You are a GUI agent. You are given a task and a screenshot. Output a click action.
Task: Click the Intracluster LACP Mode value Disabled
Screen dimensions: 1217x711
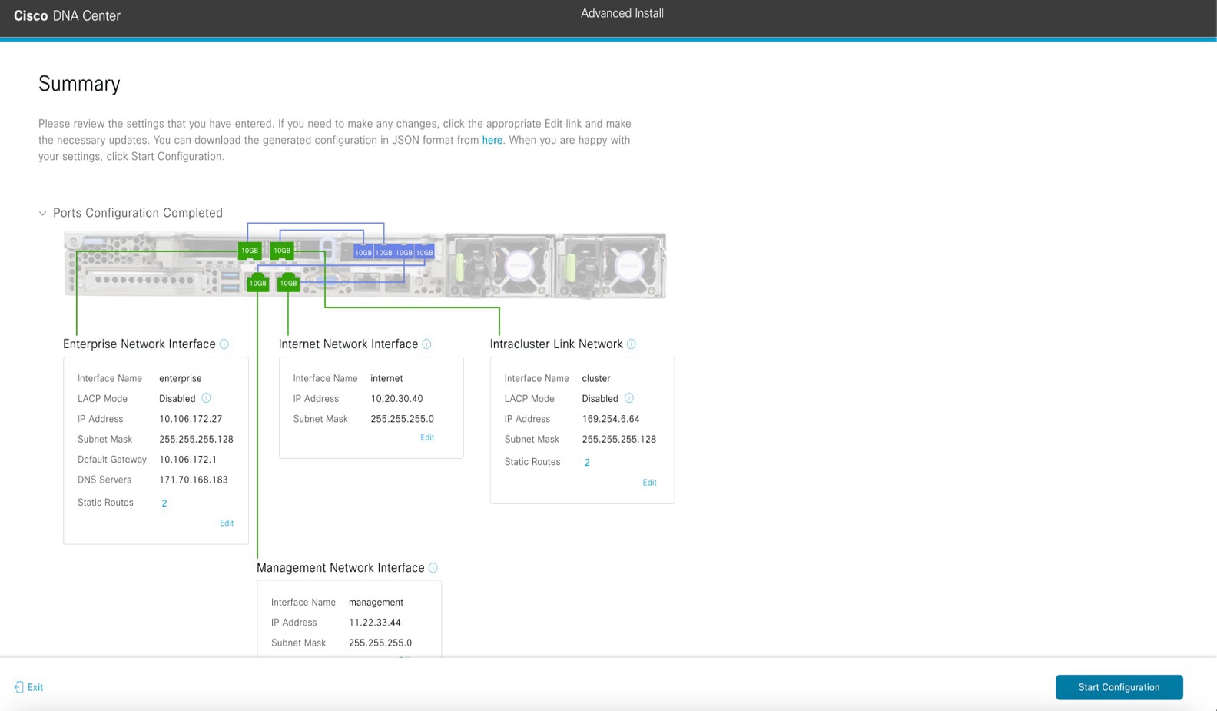[x=600, y=399]
